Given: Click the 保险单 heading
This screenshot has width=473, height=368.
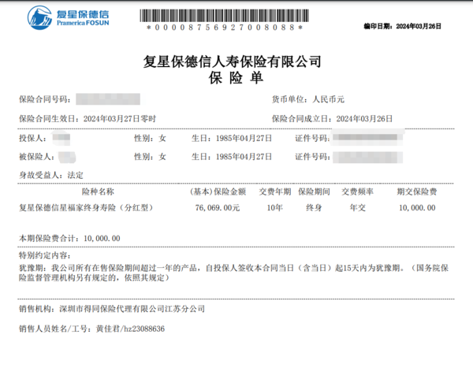Looking at the screenshot, I should (236, 78).
